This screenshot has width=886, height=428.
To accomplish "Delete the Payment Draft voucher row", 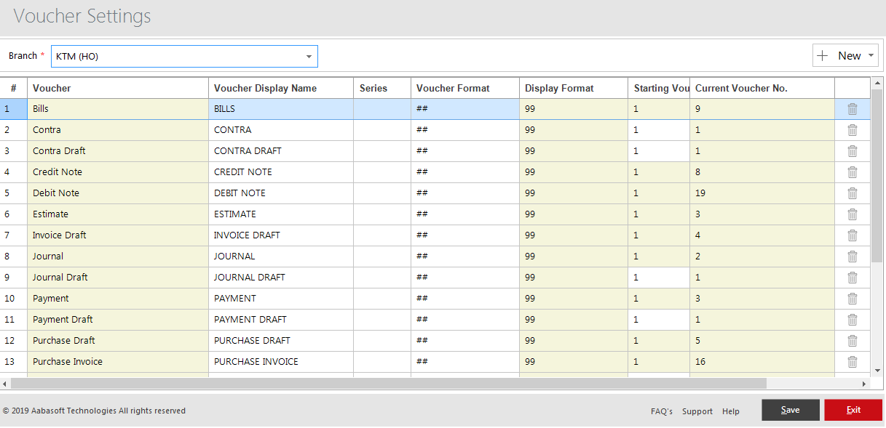I will pyautogui.click(x=853, y=319).
